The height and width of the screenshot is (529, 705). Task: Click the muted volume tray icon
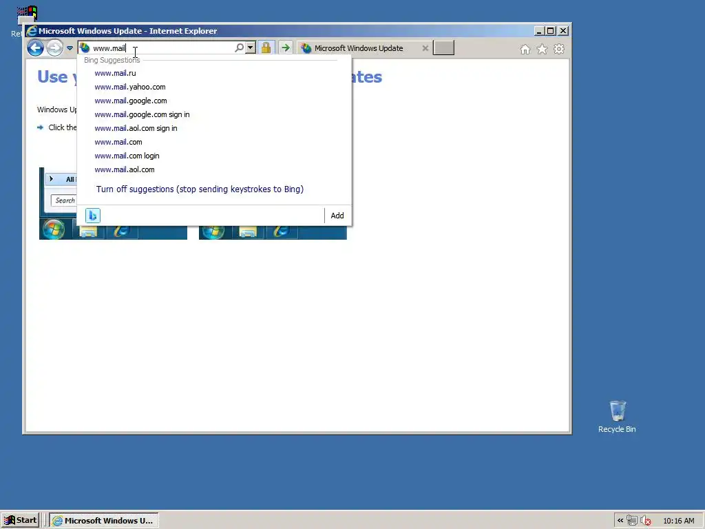646,521
